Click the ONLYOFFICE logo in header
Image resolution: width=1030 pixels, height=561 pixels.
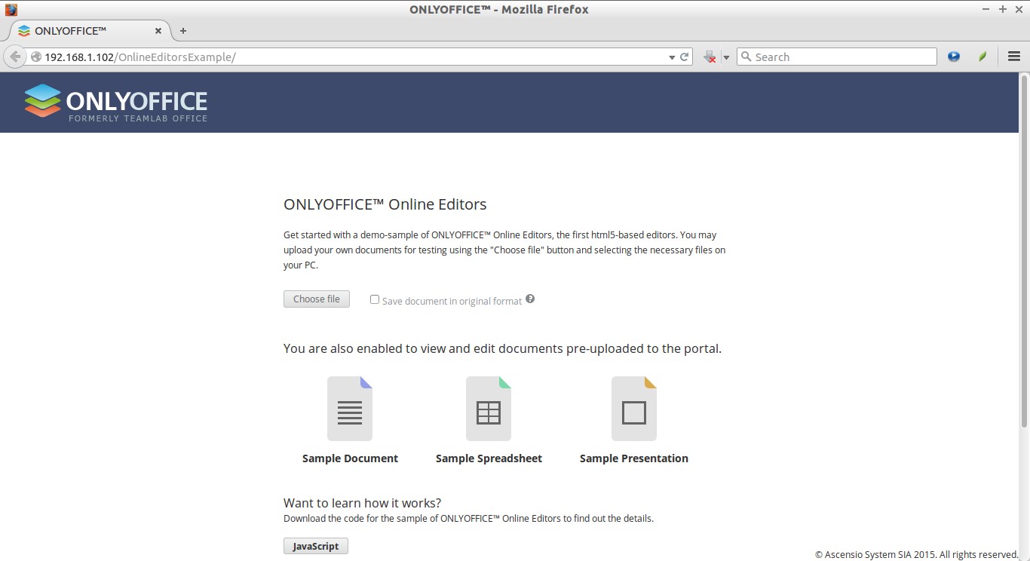point(115,103)
